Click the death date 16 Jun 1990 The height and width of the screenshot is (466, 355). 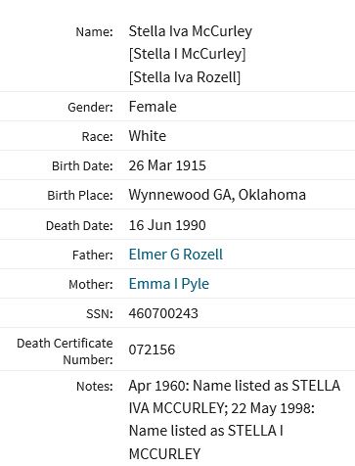[167, 225]
